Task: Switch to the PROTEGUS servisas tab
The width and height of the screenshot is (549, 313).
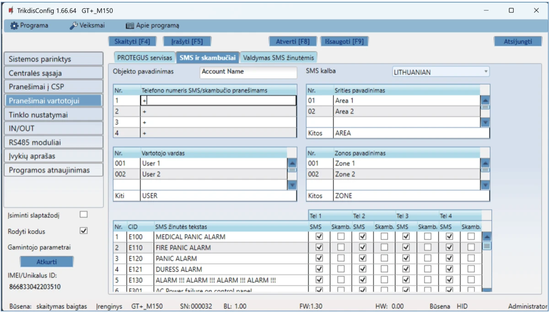Action: click(x=145, y=58)
